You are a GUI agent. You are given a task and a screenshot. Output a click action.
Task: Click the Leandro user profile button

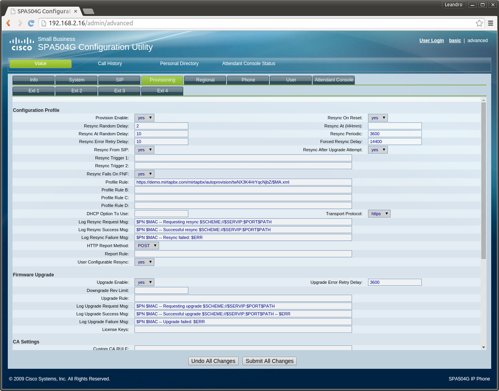click(454, 5)
